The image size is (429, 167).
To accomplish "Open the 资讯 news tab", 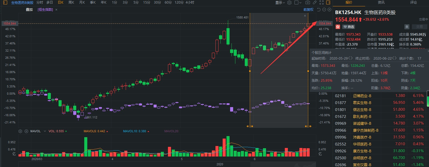I will (x=381, y=2).
